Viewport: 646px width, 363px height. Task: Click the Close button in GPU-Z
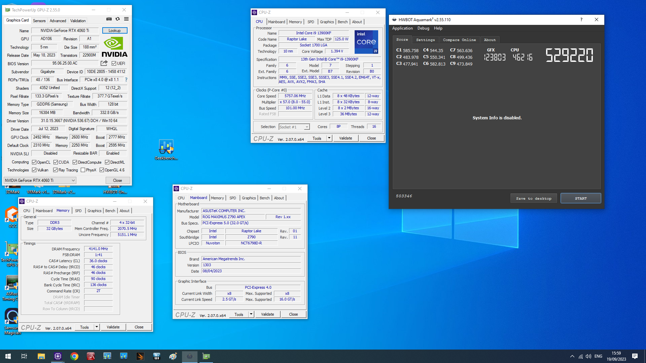117,180
